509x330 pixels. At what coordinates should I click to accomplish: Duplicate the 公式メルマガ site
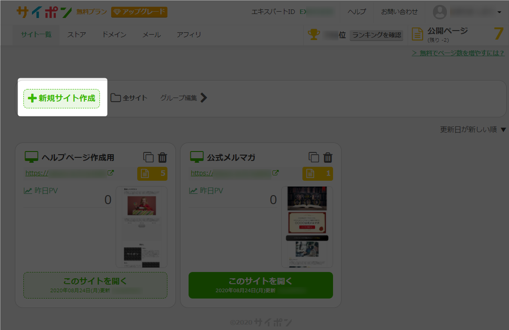(x=314, y=157)
